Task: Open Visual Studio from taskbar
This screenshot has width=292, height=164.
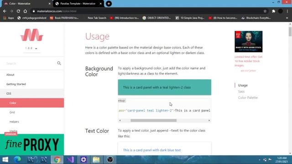Action: pyautogui.click(x=70, y=159)
